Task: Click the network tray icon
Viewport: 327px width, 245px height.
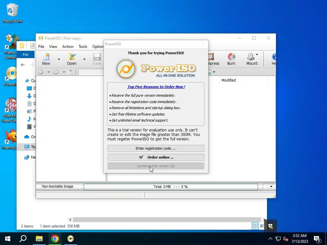Action: click(x=278, y=239)
